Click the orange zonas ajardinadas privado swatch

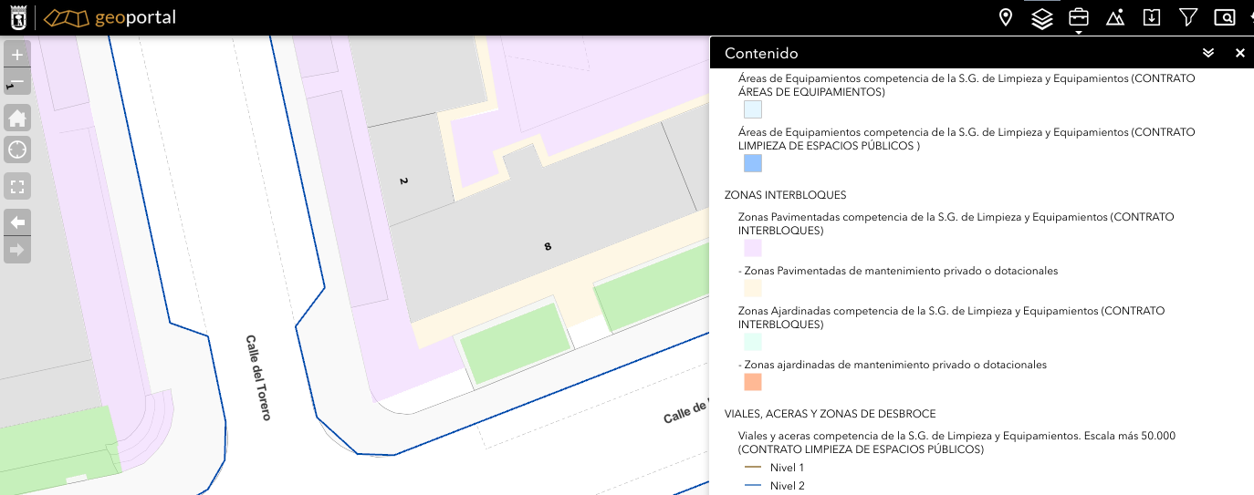click(x=752, y=382)
